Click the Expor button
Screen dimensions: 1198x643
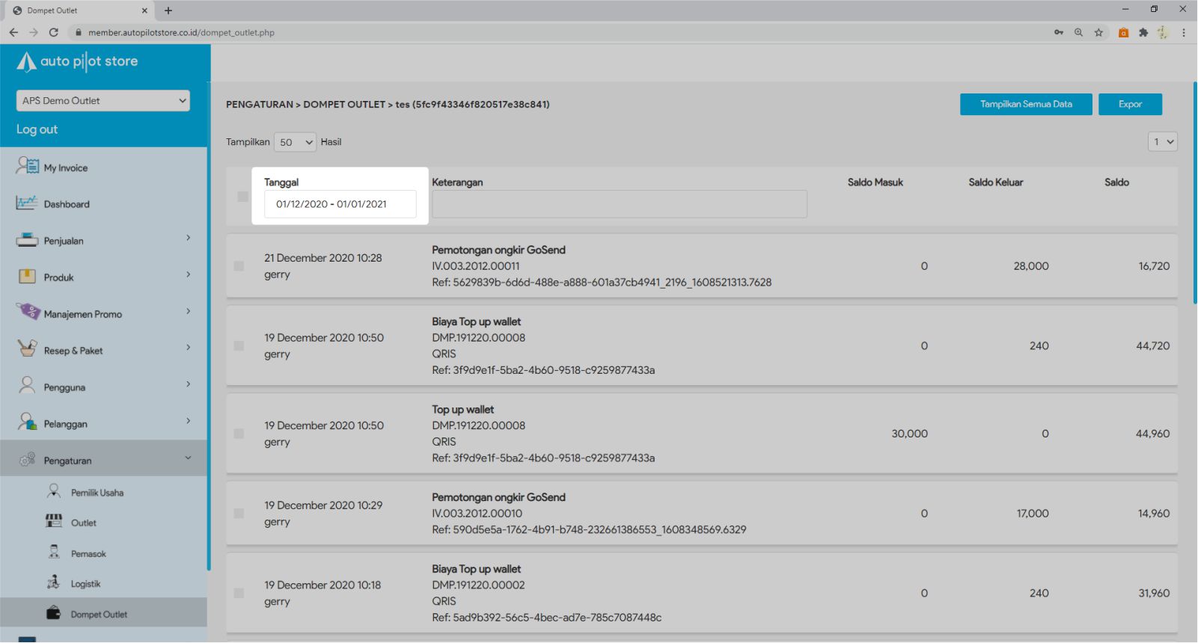click(1129, 105)
